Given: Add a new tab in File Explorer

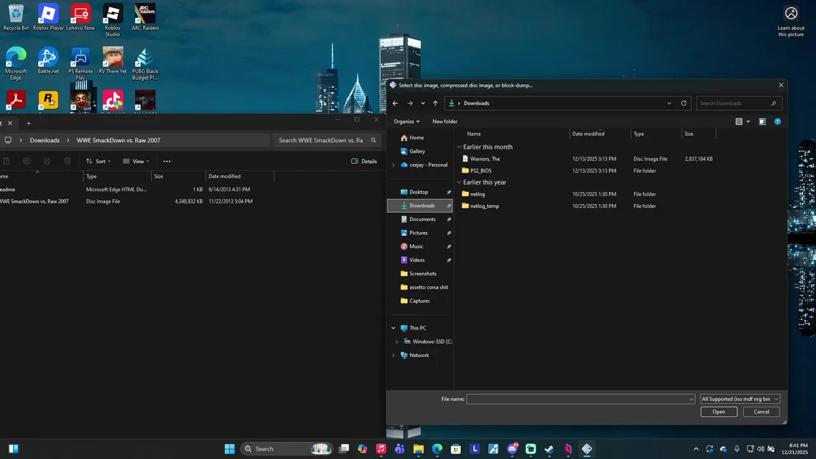Looking at the screenshot, I should click(x=28, y=123).
